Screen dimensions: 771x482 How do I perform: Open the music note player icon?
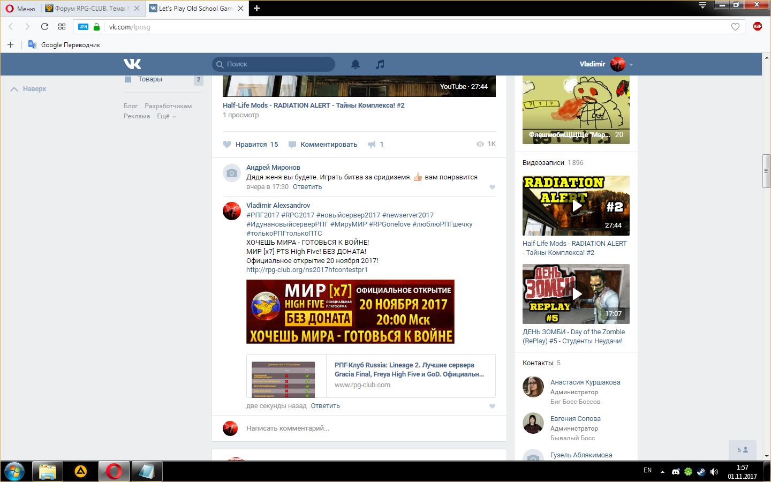tap(380, 64)
